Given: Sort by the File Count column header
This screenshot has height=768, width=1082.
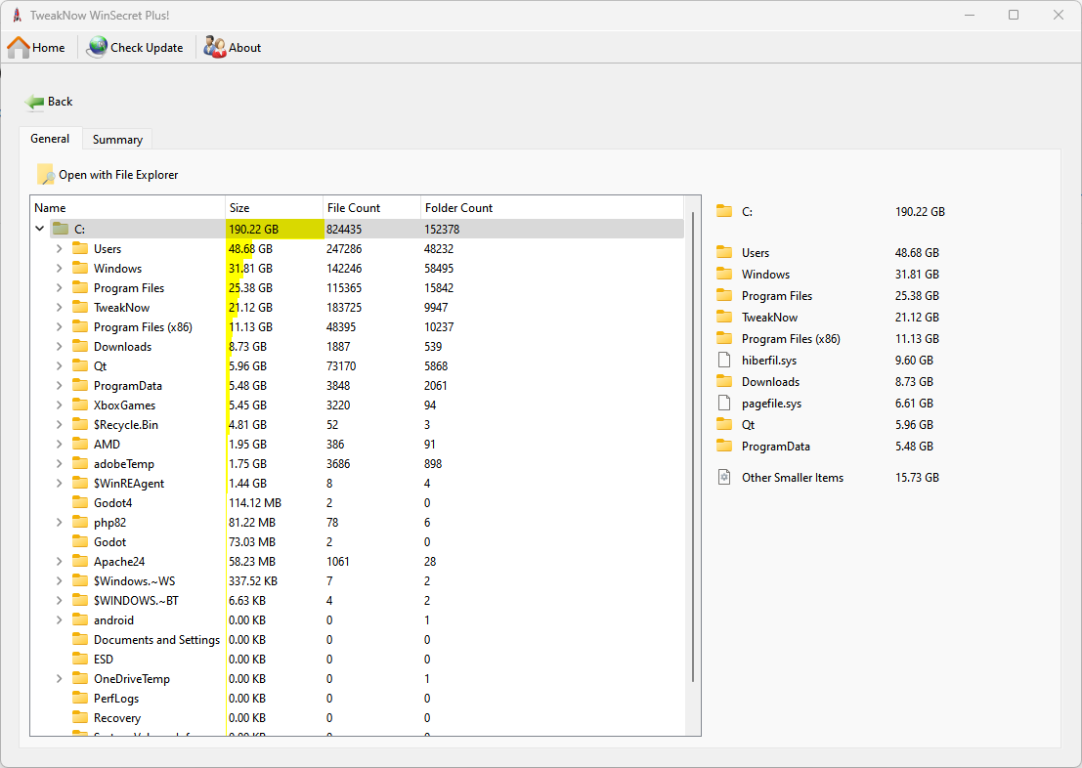Looking at the screenshot, I should click(x=371, y=208).
